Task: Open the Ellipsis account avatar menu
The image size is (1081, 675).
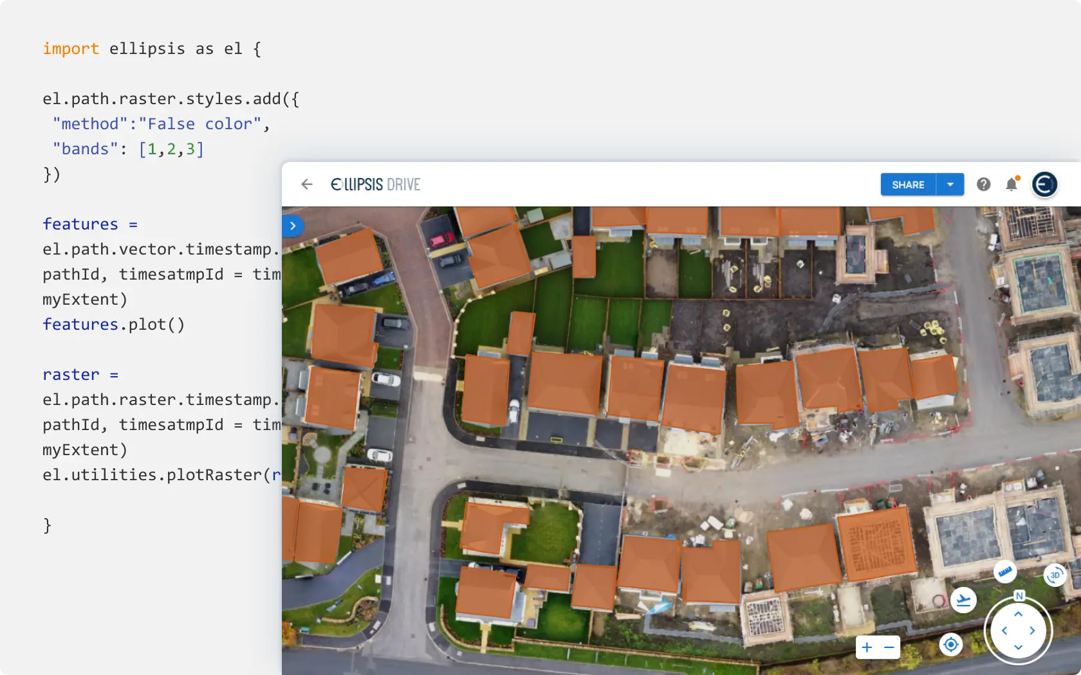Action: [1044, 184]
